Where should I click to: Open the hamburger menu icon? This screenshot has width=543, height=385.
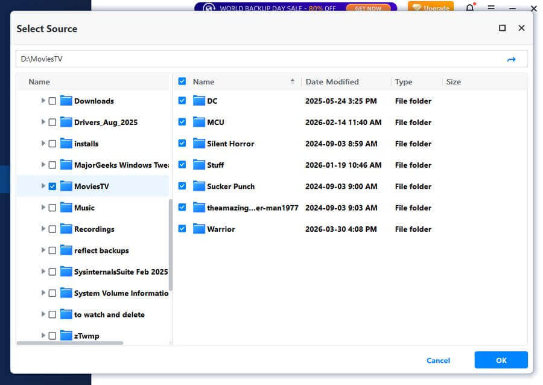click(491, 8)
